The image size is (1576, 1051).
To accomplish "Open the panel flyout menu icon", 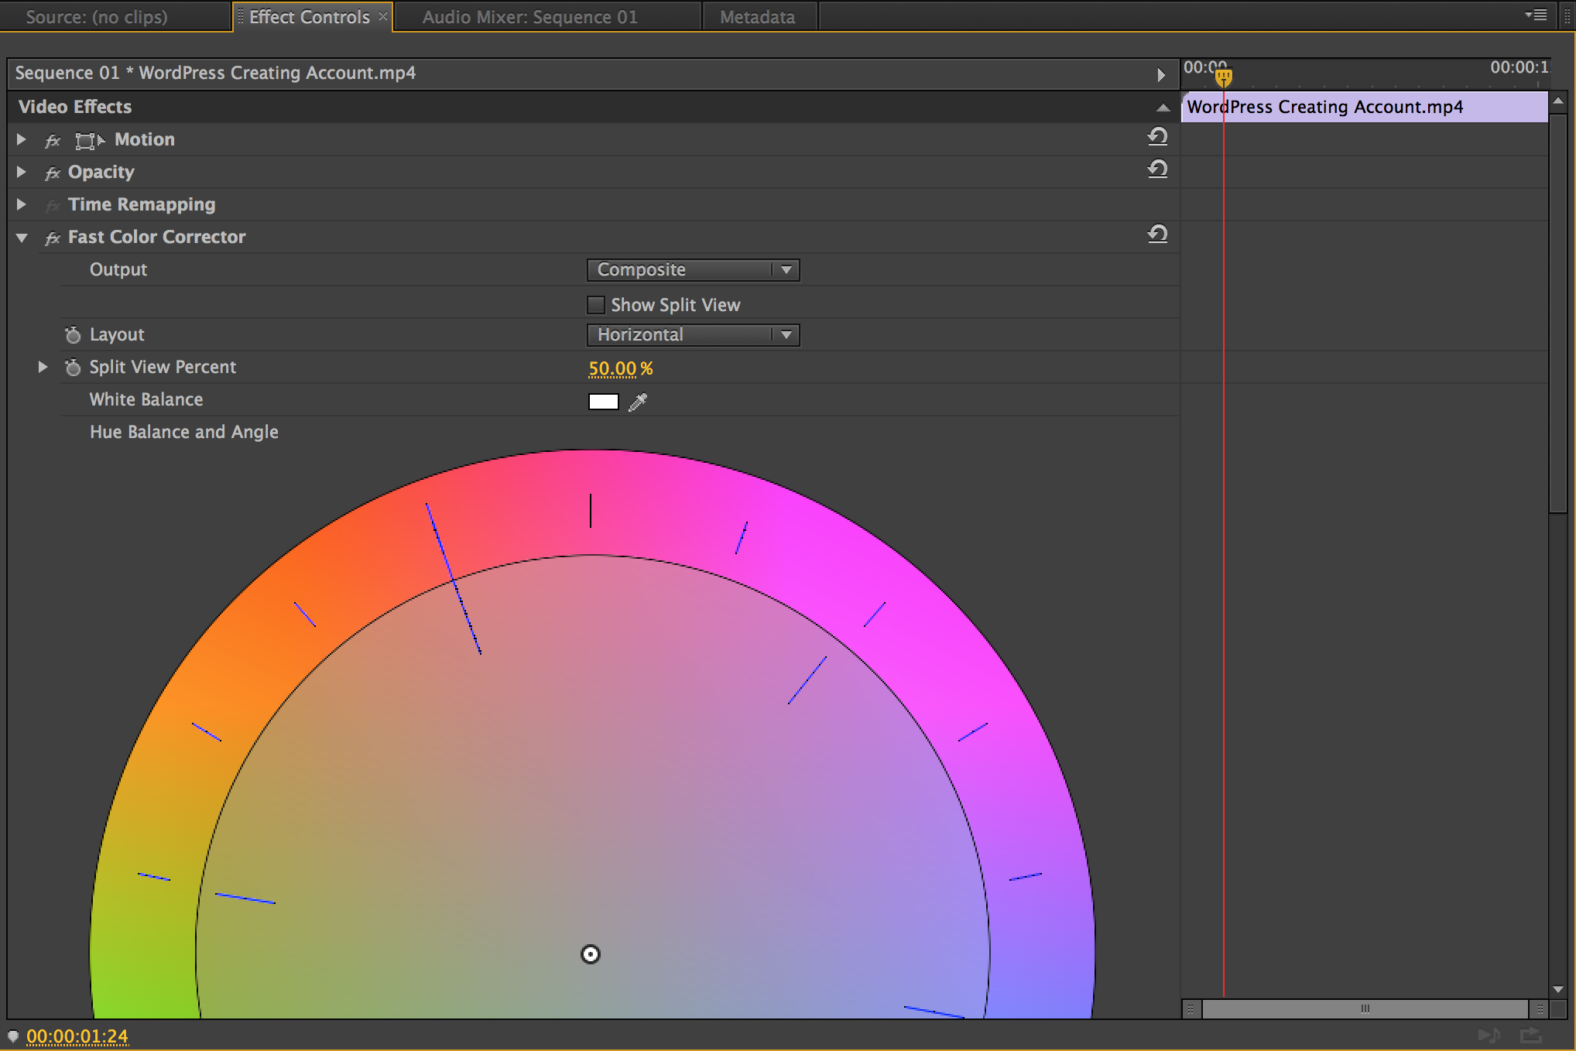I will point(1537,15).
